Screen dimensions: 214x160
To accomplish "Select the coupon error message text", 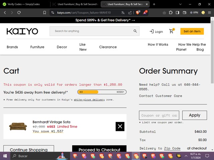I will tap(63, 84).
